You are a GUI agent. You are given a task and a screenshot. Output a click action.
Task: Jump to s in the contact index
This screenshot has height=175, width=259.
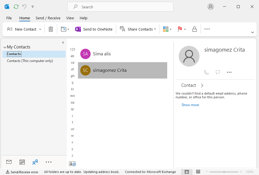click(72, 116)
